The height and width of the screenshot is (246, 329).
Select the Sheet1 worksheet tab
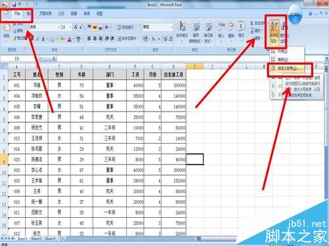click(22, 239)
